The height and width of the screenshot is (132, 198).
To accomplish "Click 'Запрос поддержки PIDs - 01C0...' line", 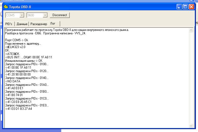I will [x=27, y=98].
